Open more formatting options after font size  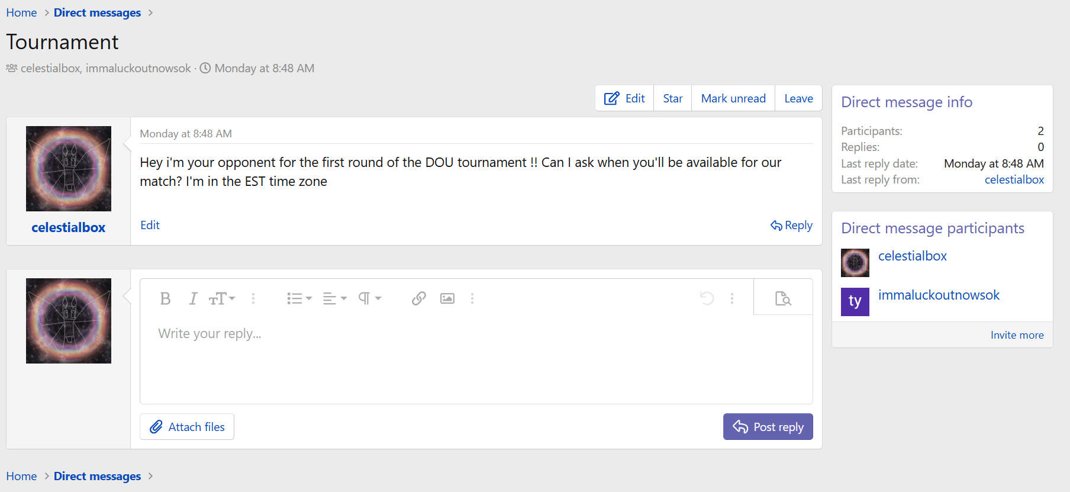point(253,298)
